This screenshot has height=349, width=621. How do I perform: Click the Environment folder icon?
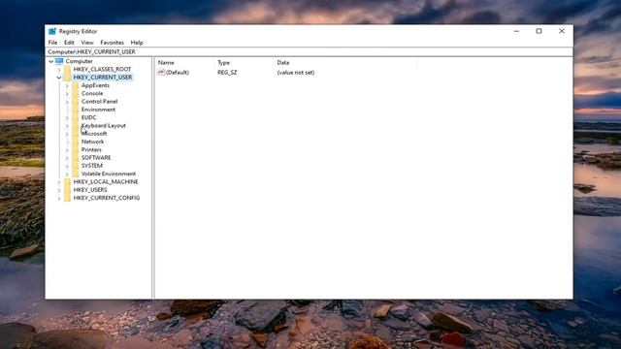click(x=76, y=110)
